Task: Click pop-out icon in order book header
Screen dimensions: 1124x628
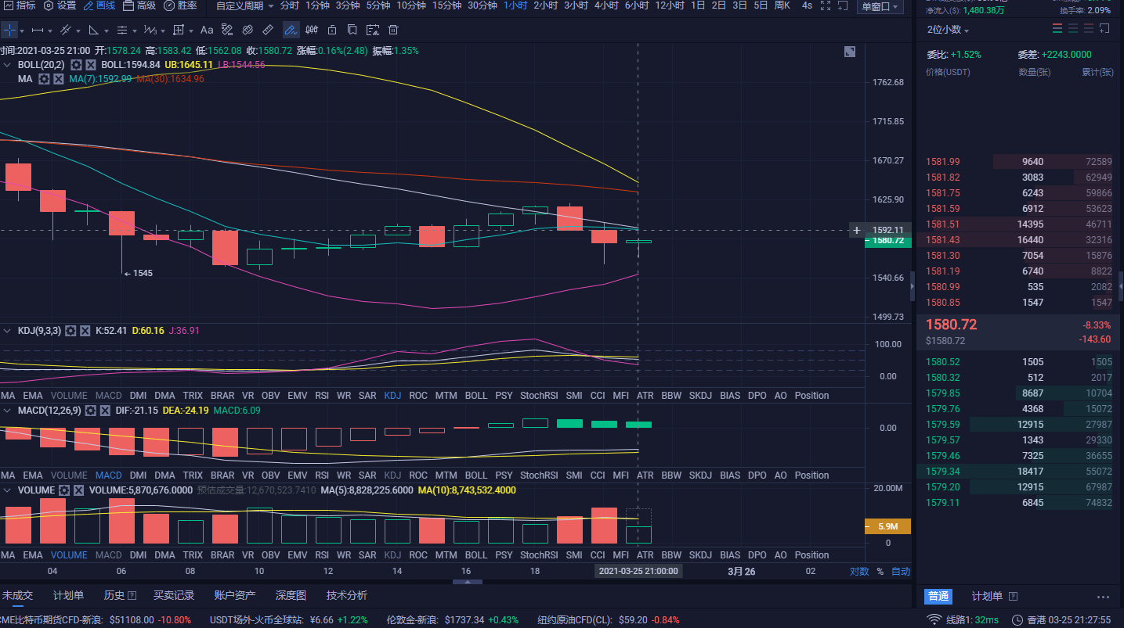Action: coord(1104,29)
